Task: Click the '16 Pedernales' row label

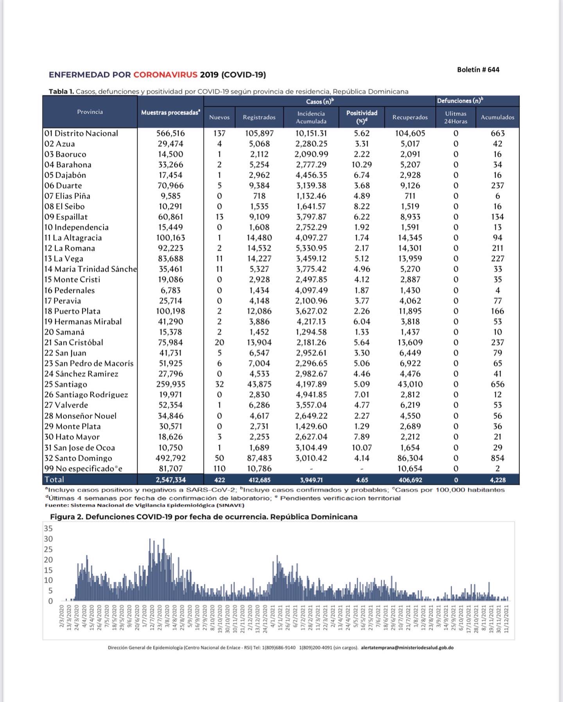Action: tap(70, 290)
